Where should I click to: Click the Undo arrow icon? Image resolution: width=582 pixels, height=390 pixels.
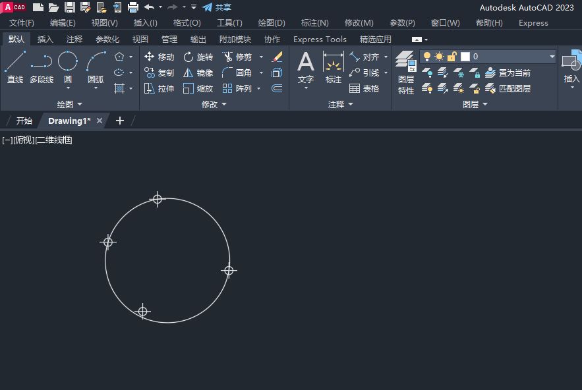pos(149,7)
